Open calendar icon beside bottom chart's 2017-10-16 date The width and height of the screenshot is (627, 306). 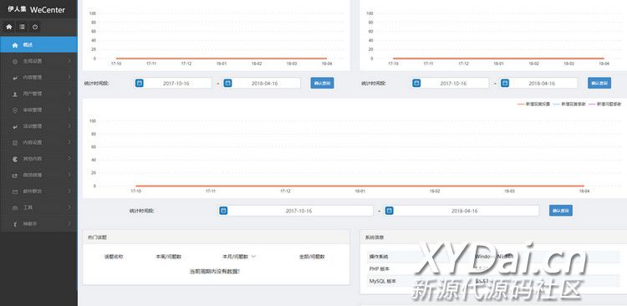point(223,211)
